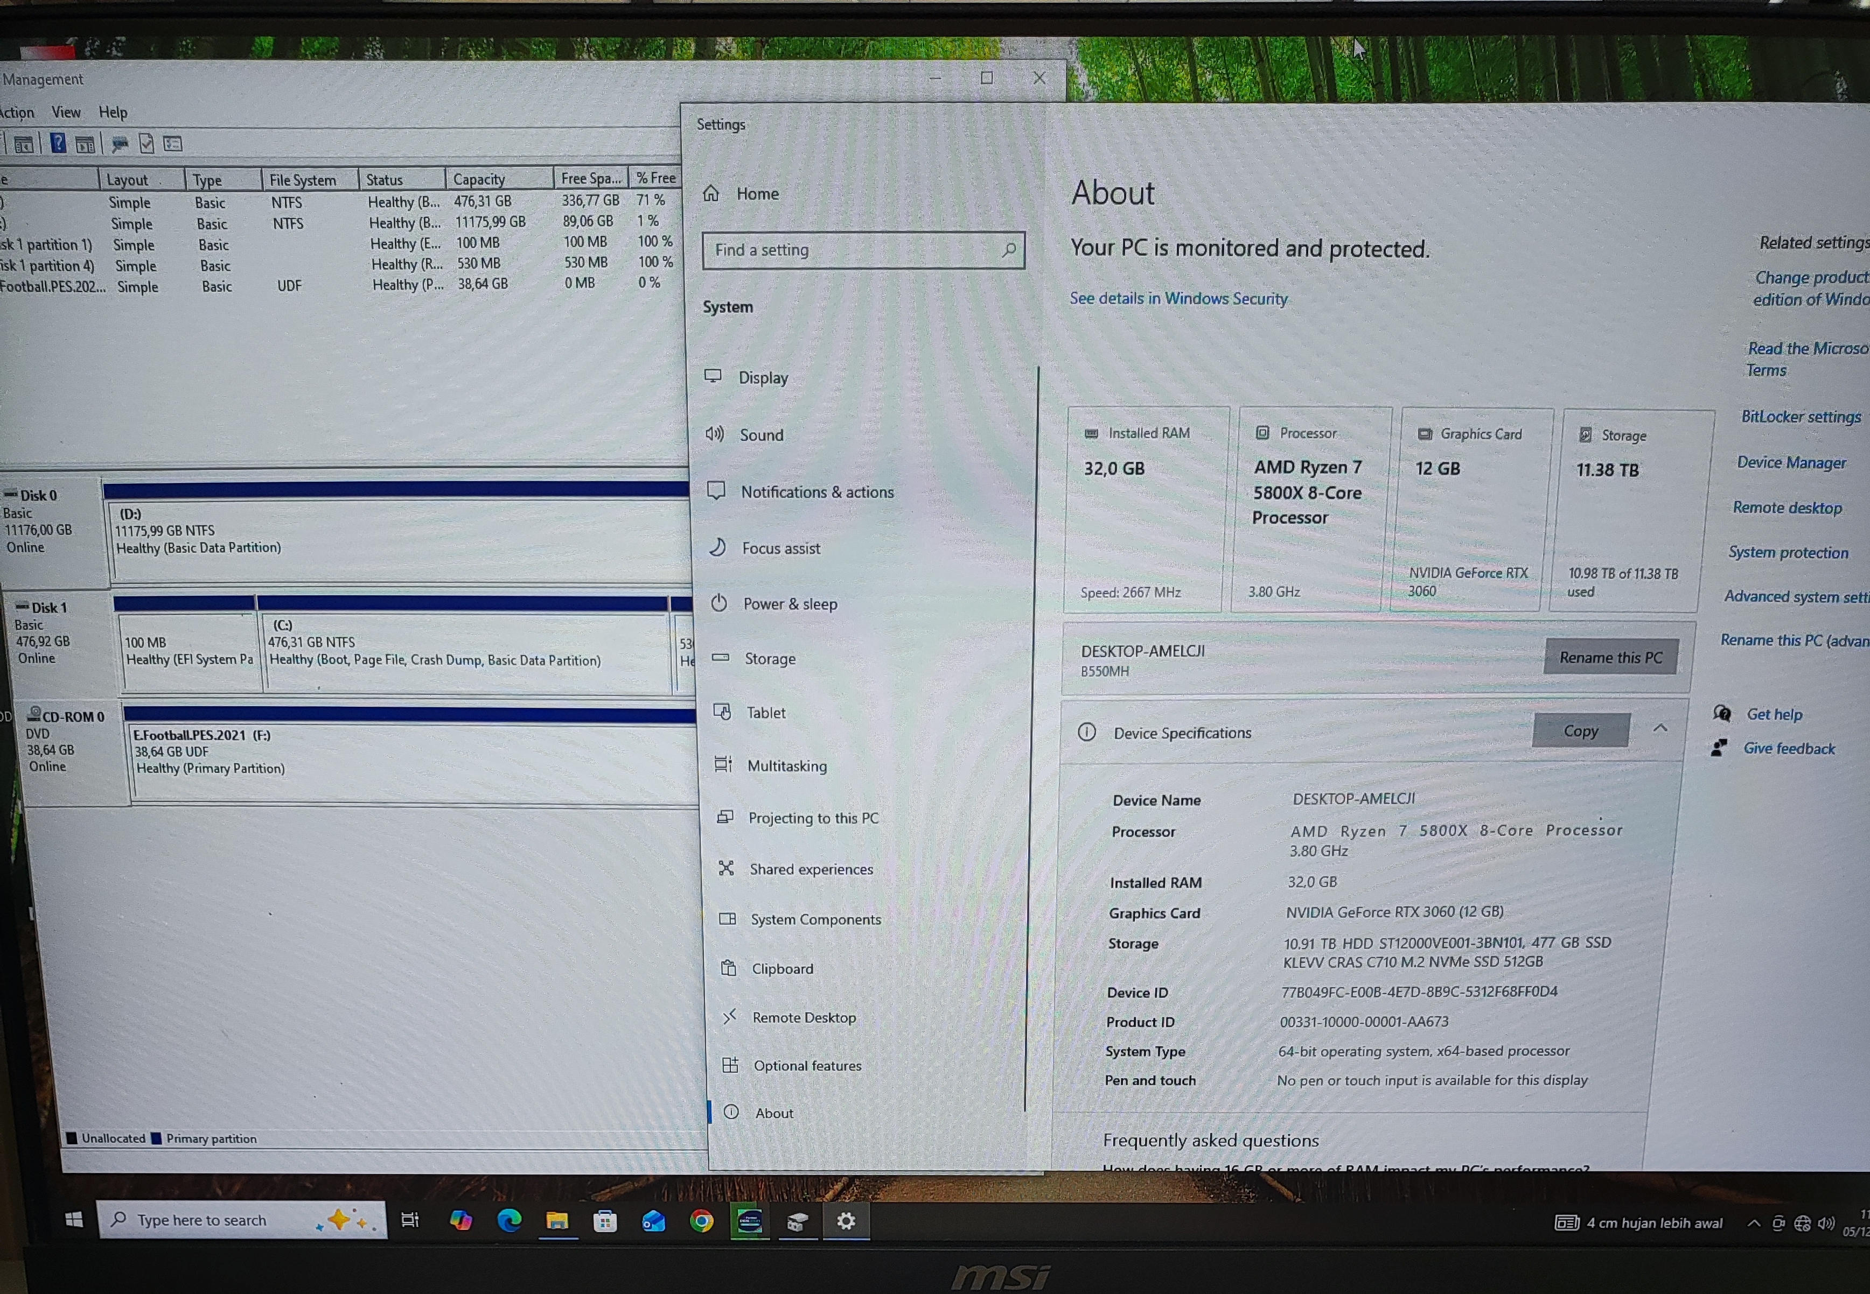Open File Explorer from the taskbar
Screen dimensions: 1870x1294
(x=557, y=1221)
